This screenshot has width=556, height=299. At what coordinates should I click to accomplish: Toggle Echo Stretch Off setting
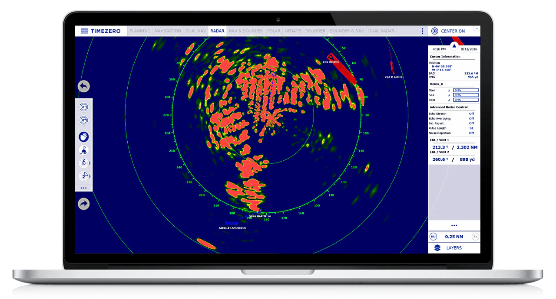click(x=471, y=114)
